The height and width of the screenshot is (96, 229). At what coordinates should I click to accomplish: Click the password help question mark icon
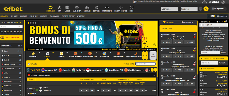(x=201, y=9)
